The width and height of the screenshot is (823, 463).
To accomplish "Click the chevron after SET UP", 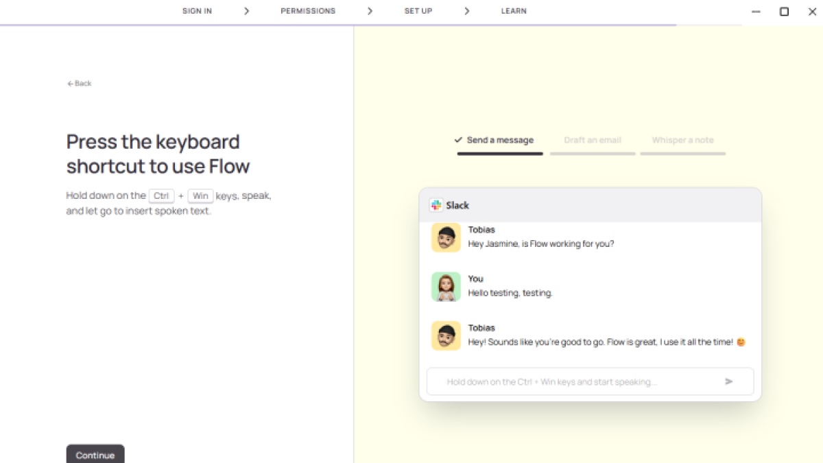I will pyautogui.click(x=466, y=11).
